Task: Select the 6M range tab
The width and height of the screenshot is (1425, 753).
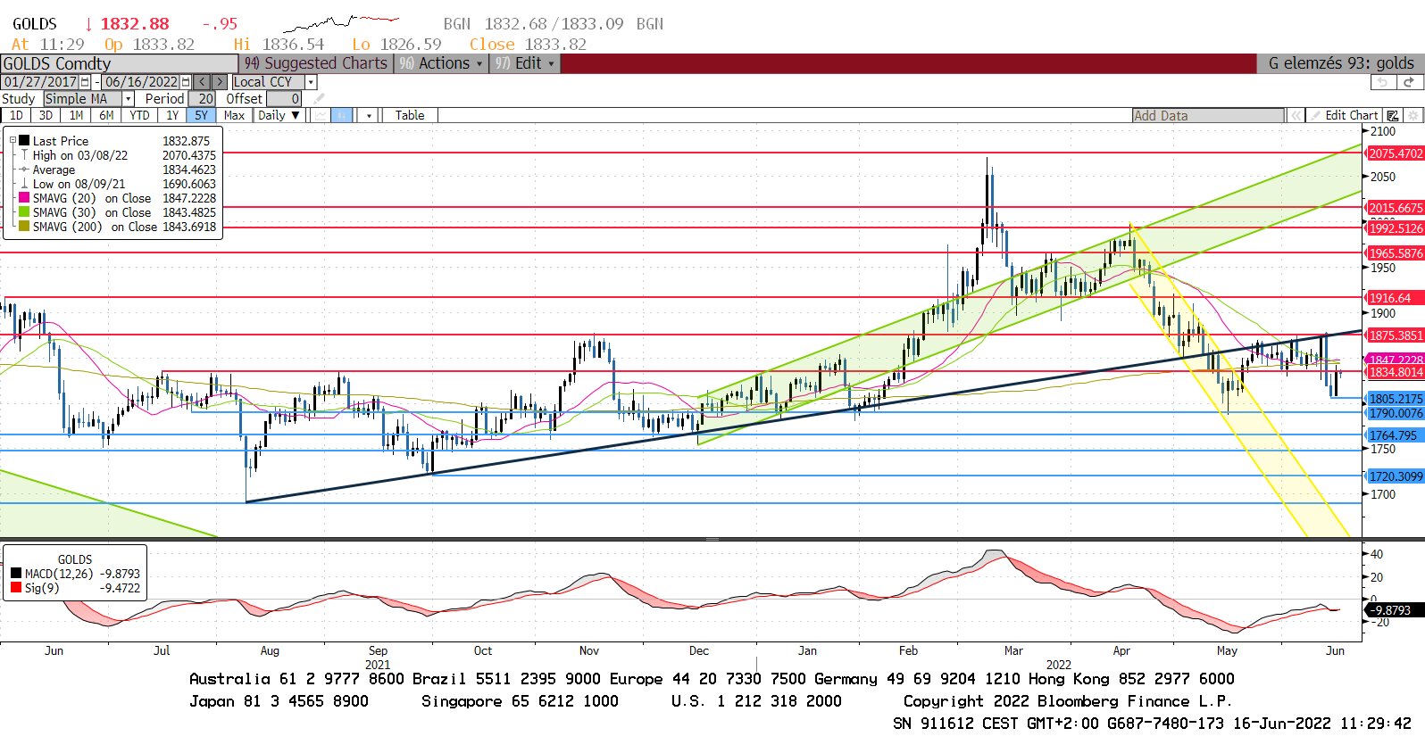Action: (x=106, y=115)
